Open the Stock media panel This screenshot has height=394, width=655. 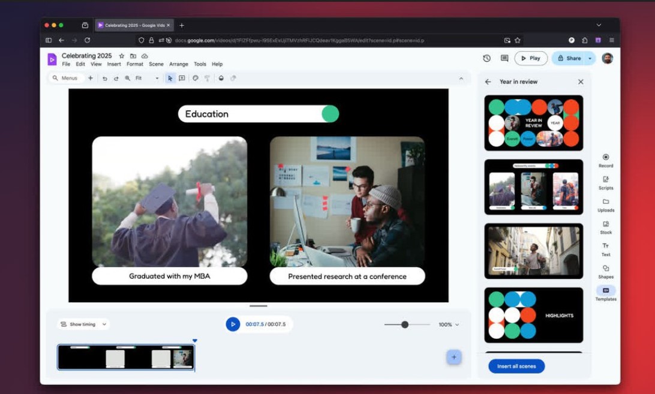(x=606, y=227)
